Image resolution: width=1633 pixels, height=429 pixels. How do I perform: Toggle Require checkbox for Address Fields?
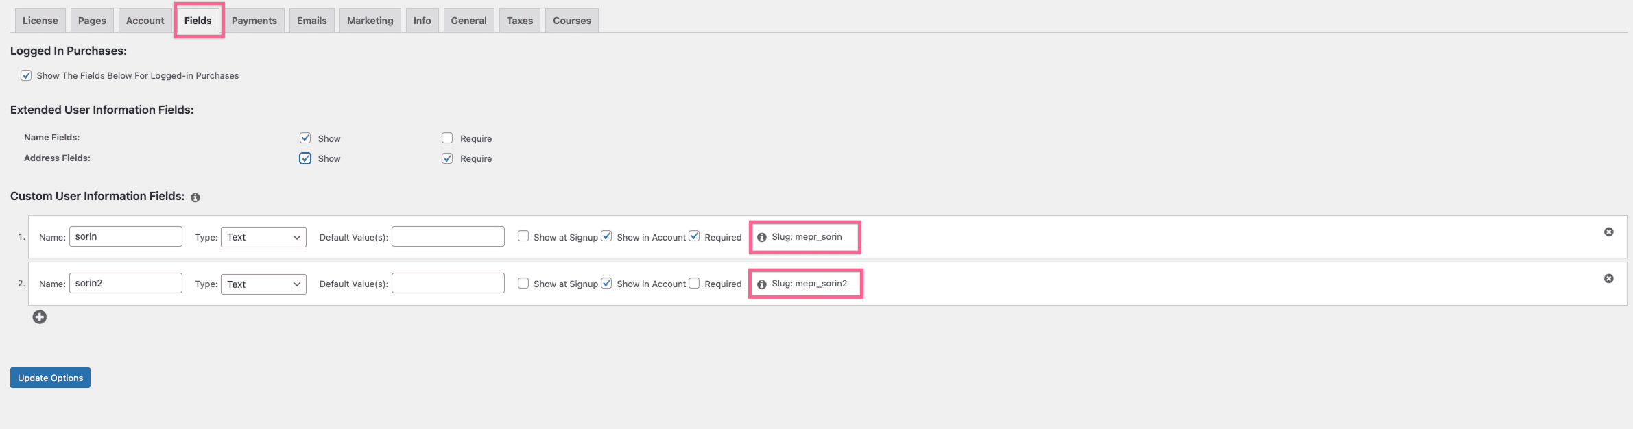coord(447,158)
